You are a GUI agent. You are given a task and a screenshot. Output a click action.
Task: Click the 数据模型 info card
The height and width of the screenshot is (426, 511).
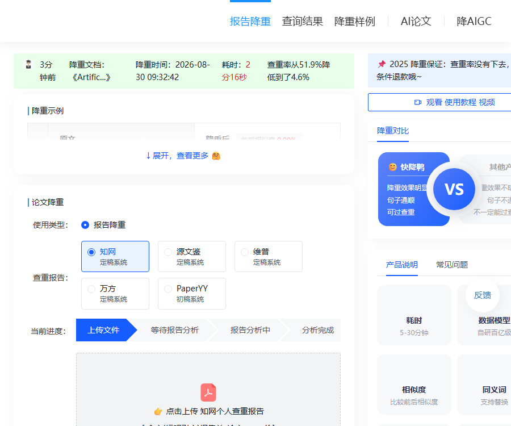(484, 315)
